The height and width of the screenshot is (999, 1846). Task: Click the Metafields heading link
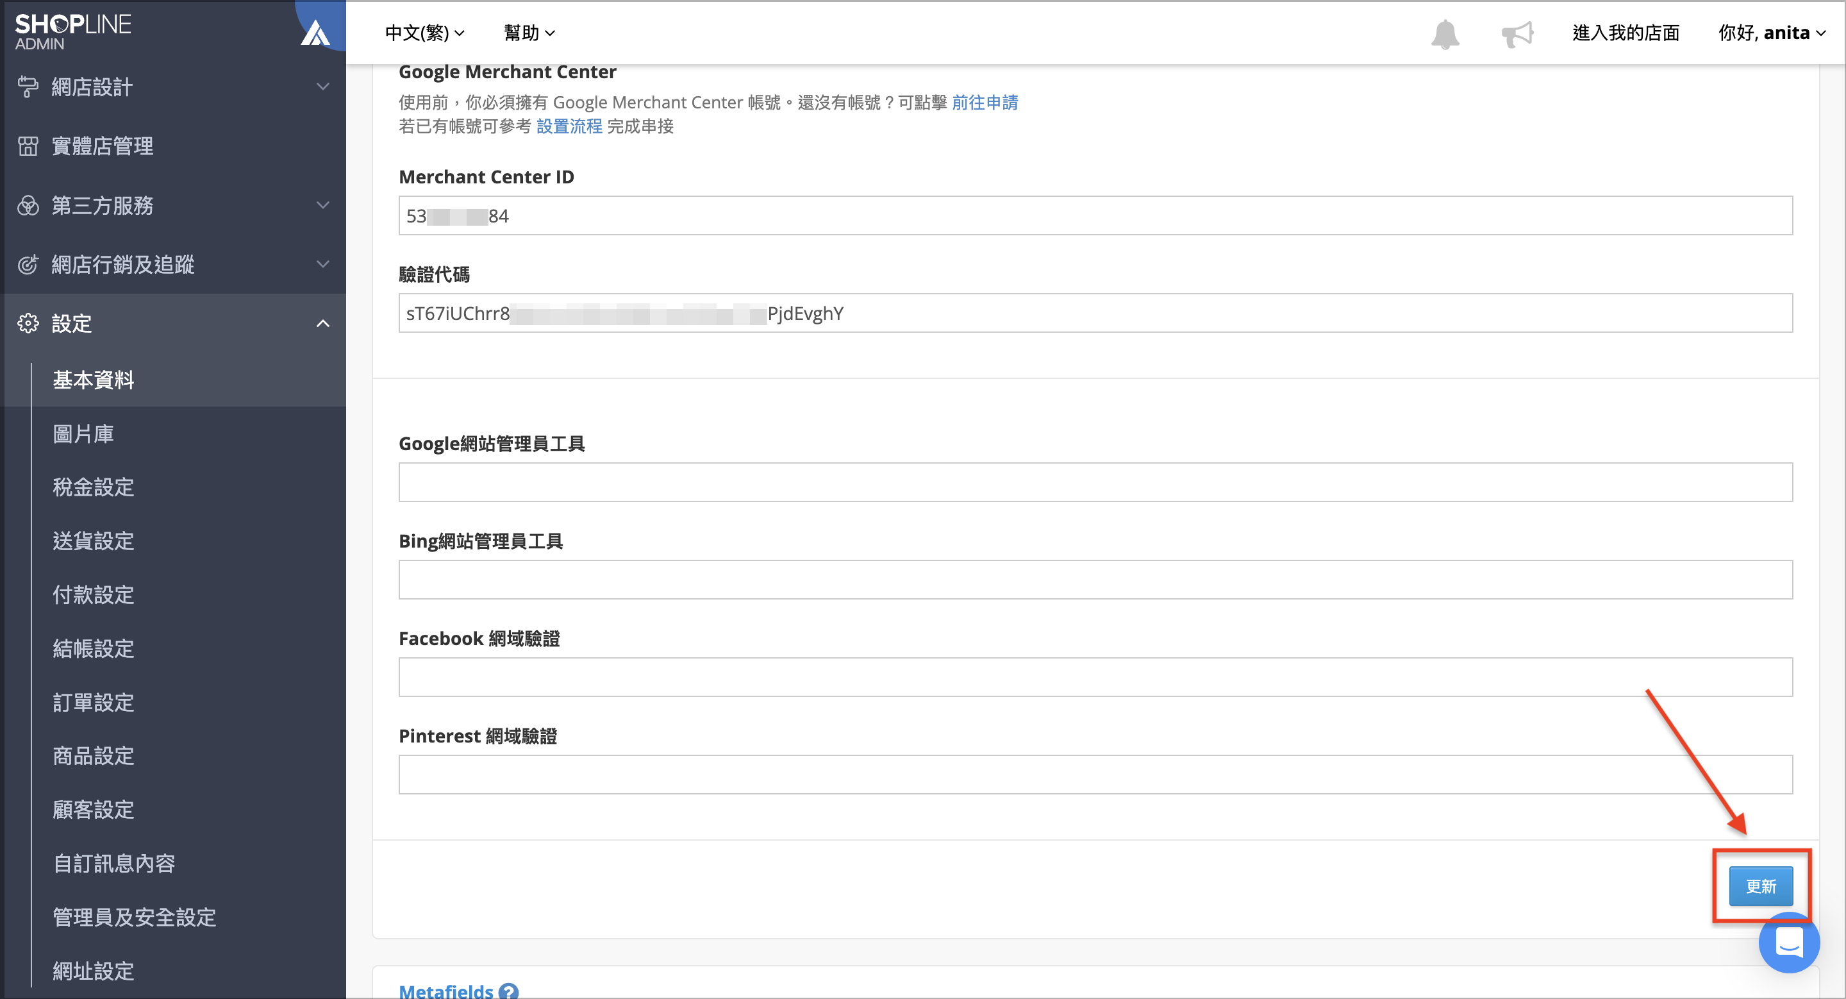[445, 991]
